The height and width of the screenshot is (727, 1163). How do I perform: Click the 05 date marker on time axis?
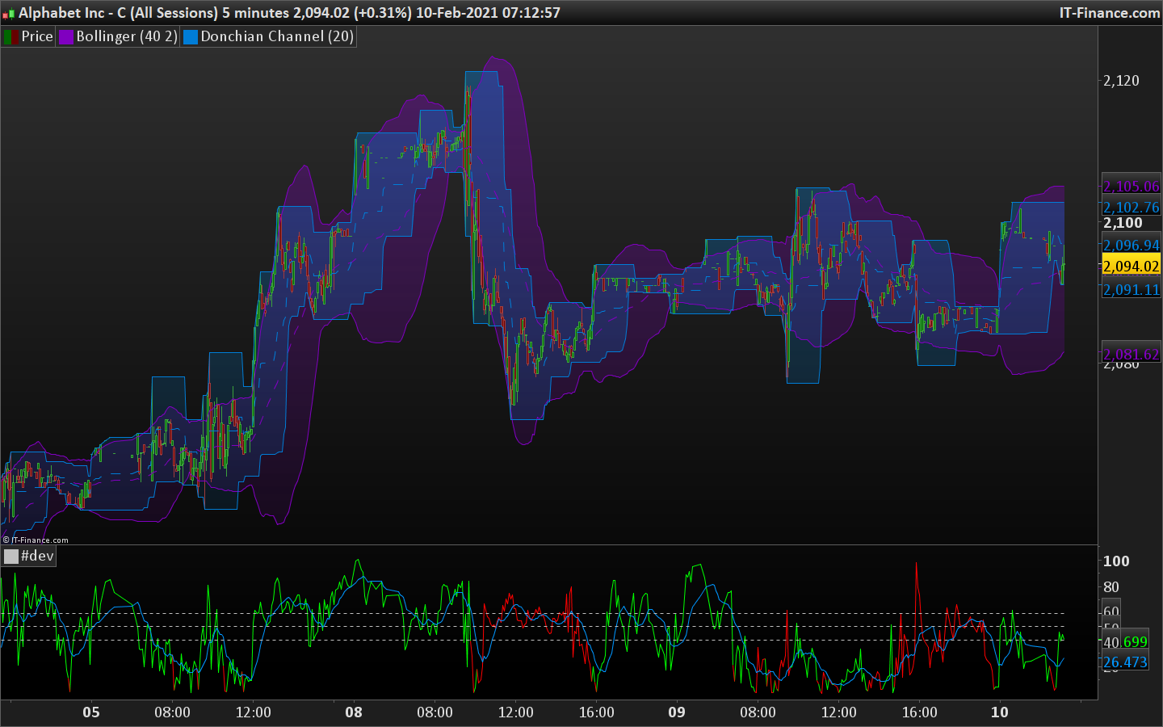91,712
